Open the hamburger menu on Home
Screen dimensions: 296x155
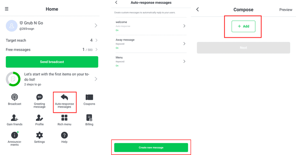(x=7, y=9)
